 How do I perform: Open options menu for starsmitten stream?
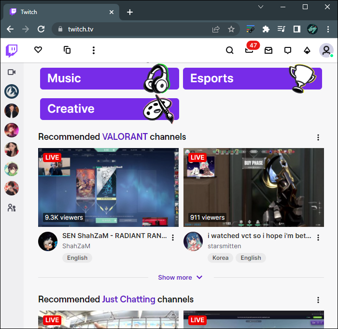318,238
